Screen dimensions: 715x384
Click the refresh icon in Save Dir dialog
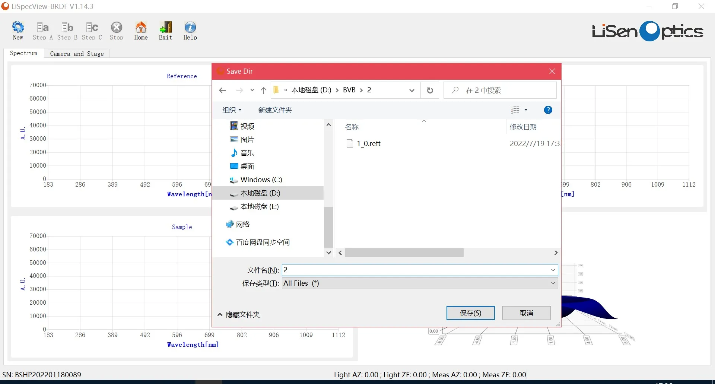click(x=430, y=90)
